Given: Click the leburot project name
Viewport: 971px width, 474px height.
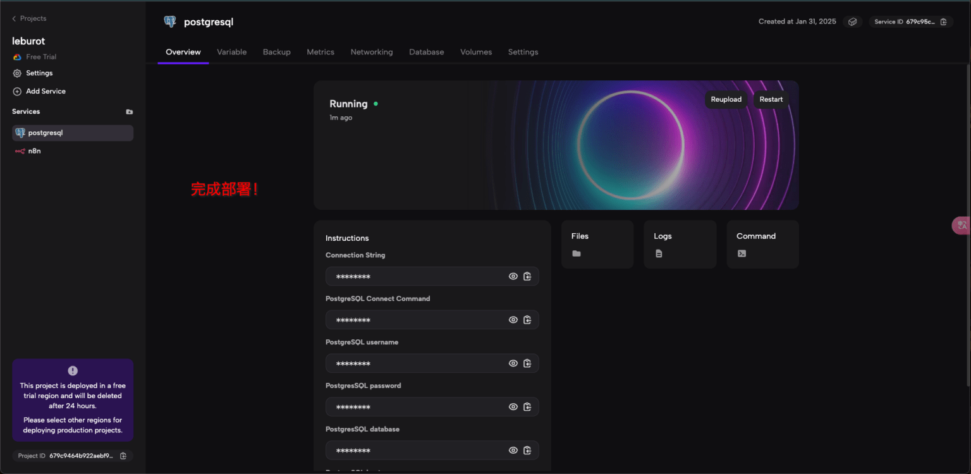Looking at the screenshot, I should pos(28,41).
